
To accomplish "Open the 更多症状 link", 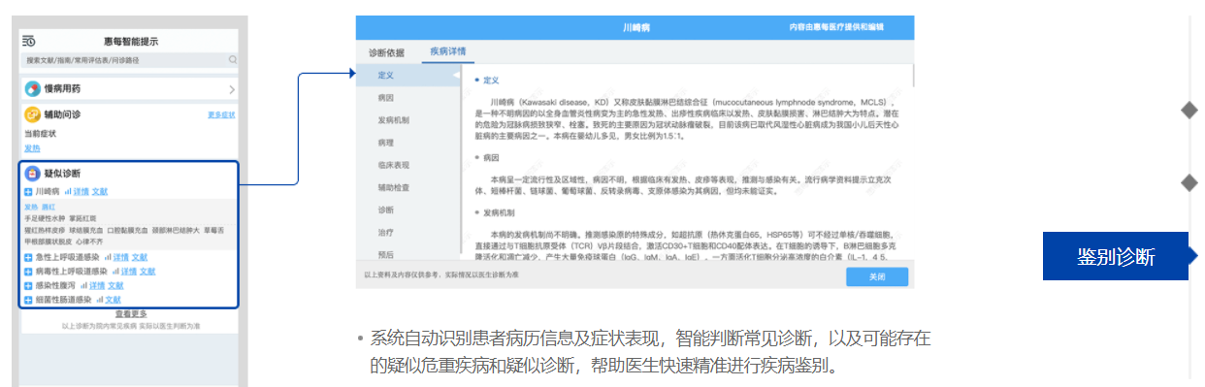I will pyautogui.click(x=221, y=115).
